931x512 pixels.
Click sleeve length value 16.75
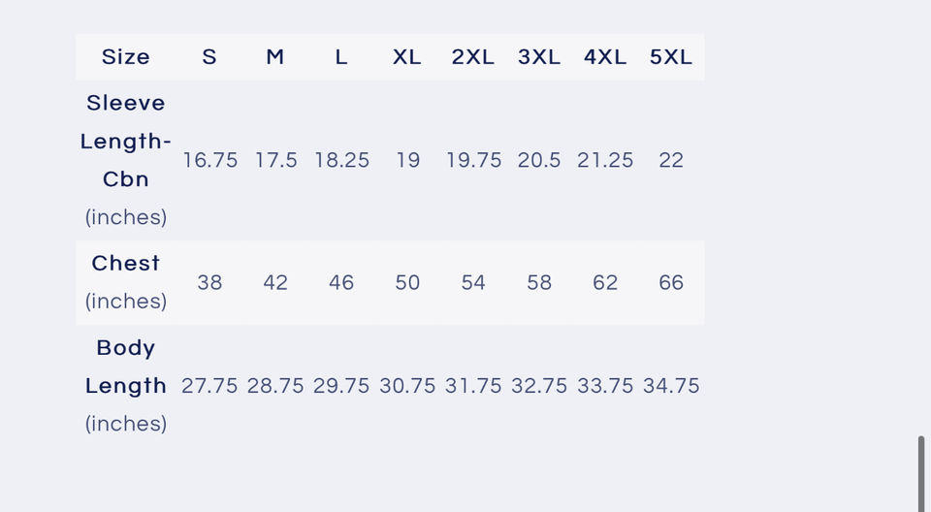tap(210, 161)
